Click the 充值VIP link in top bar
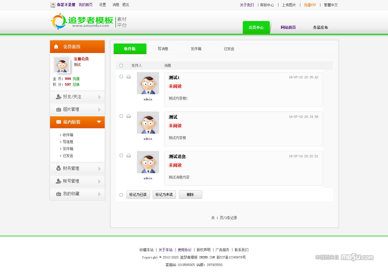The image size is (388, 276). 309,5
